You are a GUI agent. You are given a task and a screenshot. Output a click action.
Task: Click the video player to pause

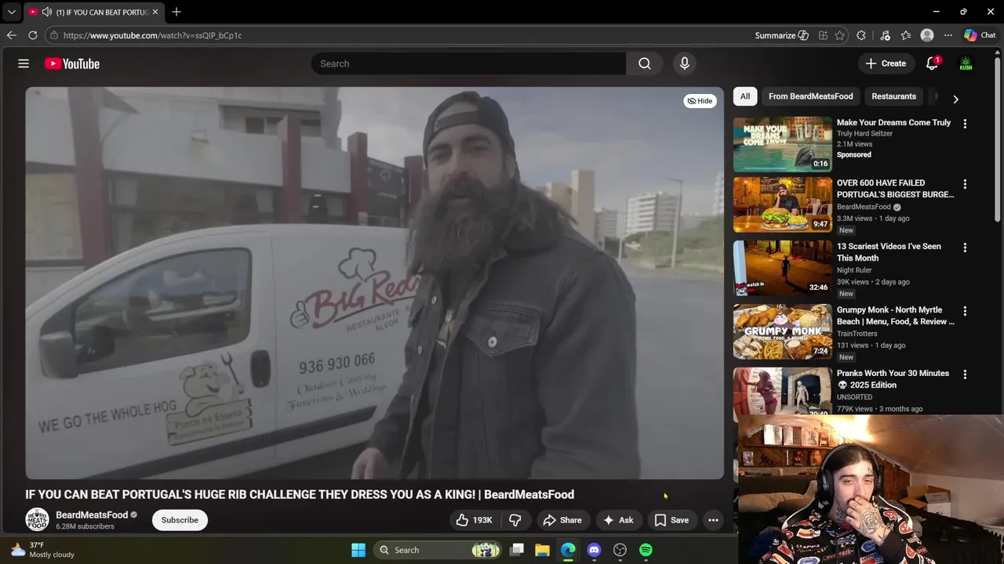click(374, 283)
